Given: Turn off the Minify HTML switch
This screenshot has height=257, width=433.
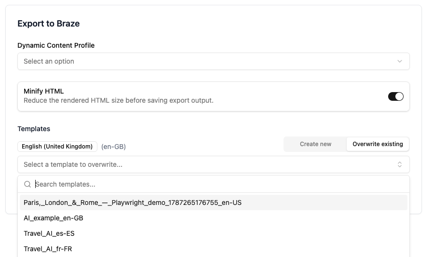Looking at the screenshot, I should click(x=395, y=96).
